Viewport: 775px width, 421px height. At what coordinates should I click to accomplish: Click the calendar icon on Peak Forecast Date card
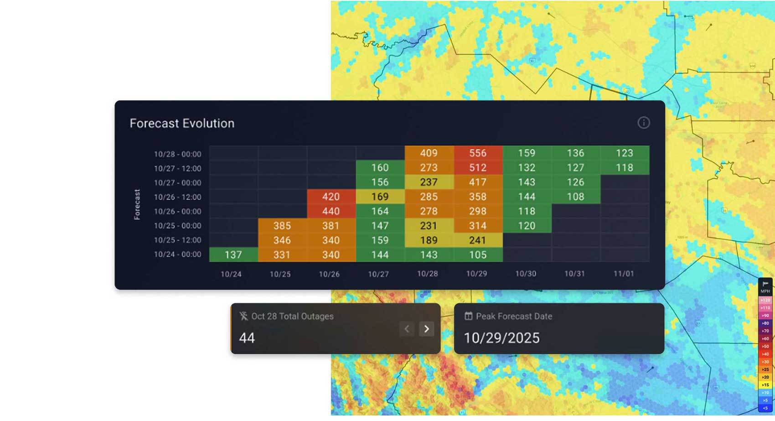coord(468,316)
